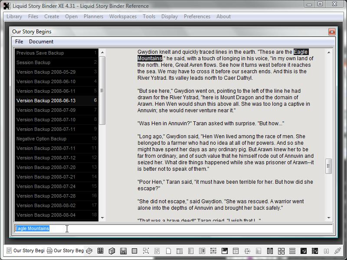Open the Document menu in story window
This screenshot has height=260, width=347.
(x=41, y=42)
